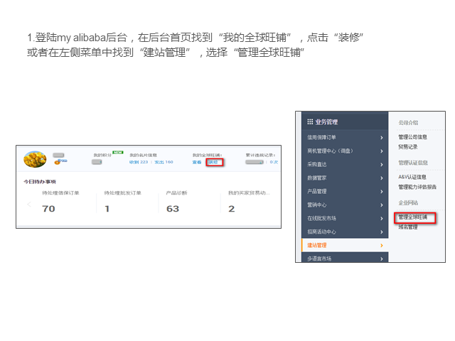Image resolution: width=455 pixels, height=341 pixels.
Task: Expand the 数据管家 chevron
Action: point(382,178)
